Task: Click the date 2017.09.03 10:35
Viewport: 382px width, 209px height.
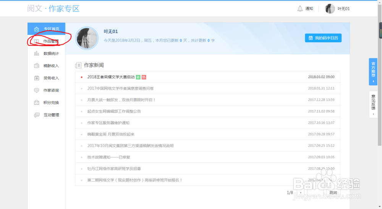Action: tap(321, 157)
